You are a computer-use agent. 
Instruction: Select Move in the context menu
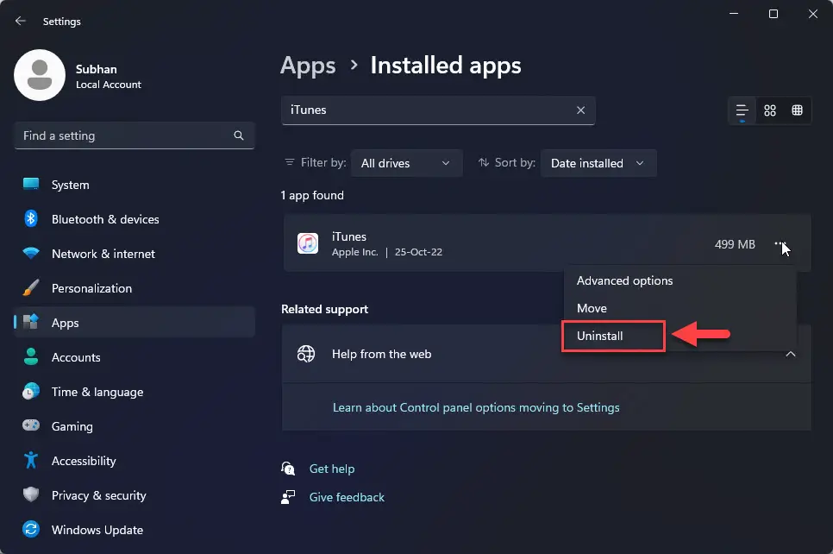(x=592, y=308)
